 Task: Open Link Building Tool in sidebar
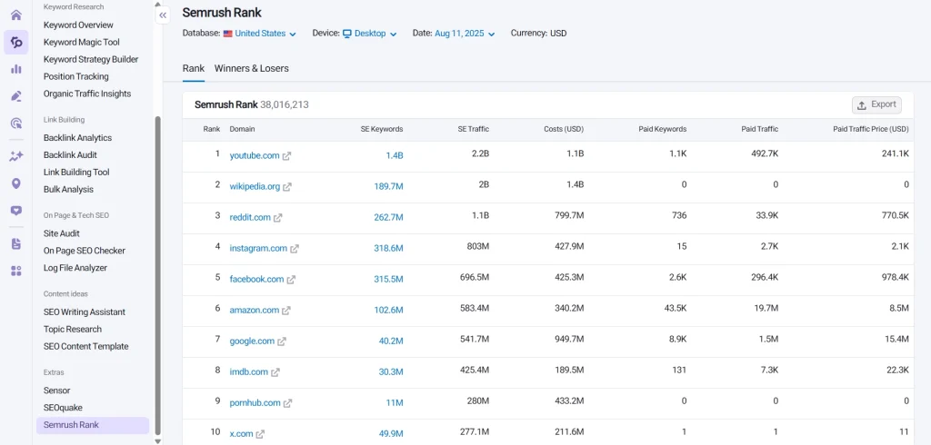pyautogui.click(x=76, y=172)
